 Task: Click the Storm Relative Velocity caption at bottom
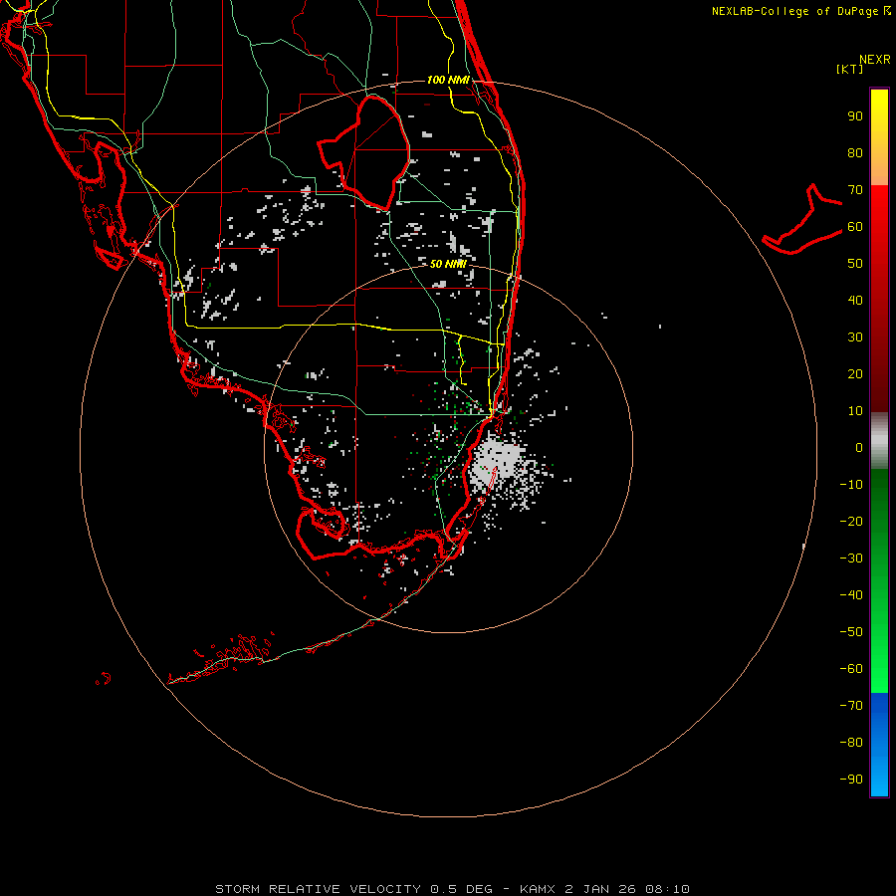tap(452, 889)
